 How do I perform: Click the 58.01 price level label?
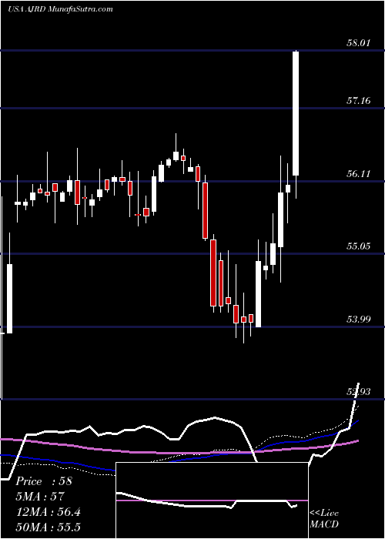359,43
